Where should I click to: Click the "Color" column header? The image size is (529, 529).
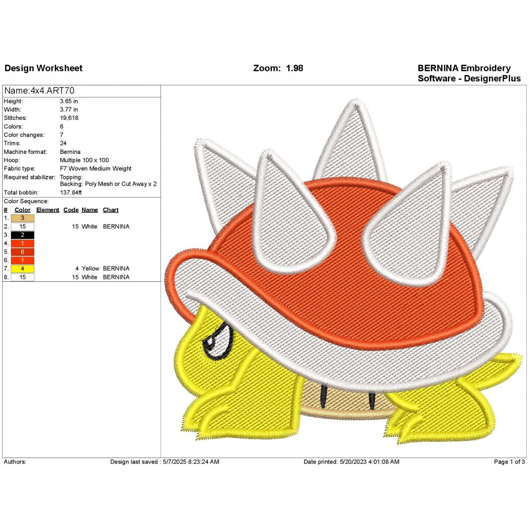coord(22,210)
